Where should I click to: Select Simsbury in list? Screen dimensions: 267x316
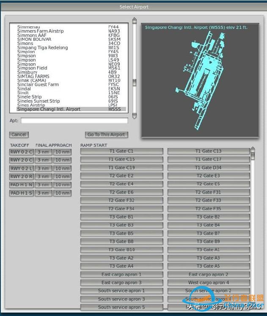[71, 72]
